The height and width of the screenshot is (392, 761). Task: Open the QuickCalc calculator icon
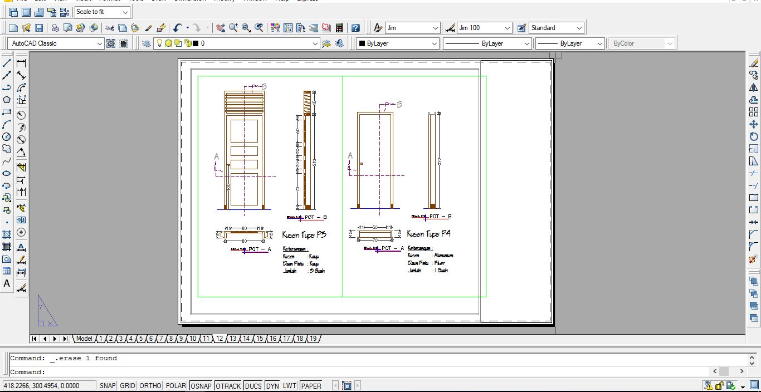point(339,28)
